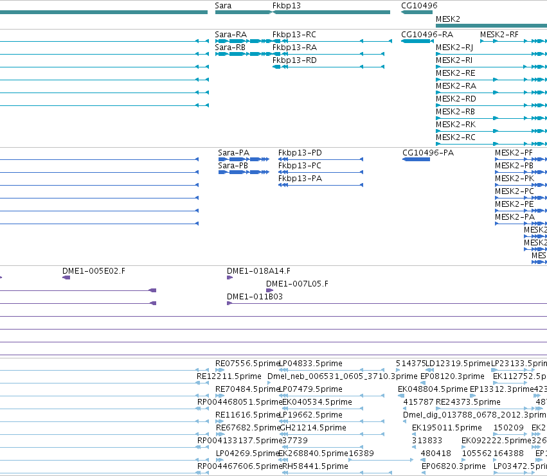Click transcript Fkbp13-RC
This screenshot has height=476, width=547.
pos(332,41)
